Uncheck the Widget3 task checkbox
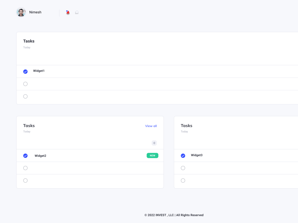 coord(183,156)
